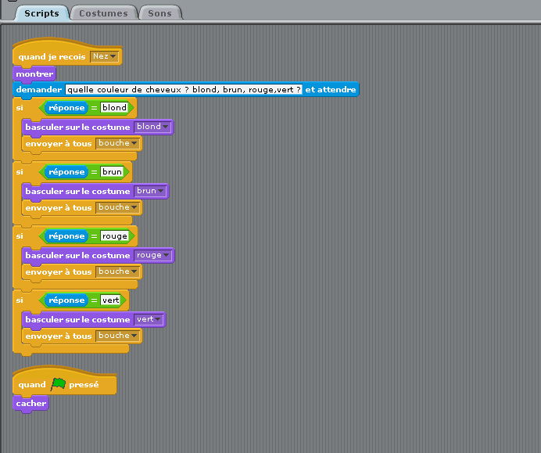Click 'basculer sur le costume' text for blond
This screenshot has width=541, height=453.
click(77, 127)
